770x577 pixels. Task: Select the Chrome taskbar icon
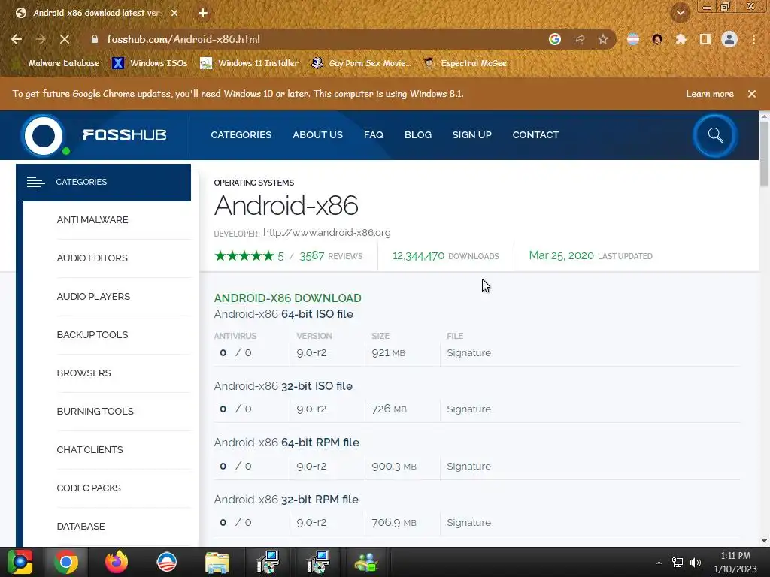(66, 562)
